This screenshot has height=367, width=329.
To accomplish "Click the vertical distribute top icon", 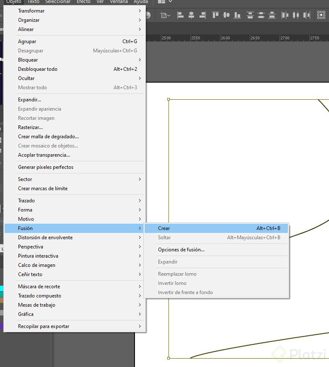I will point(250,15).
